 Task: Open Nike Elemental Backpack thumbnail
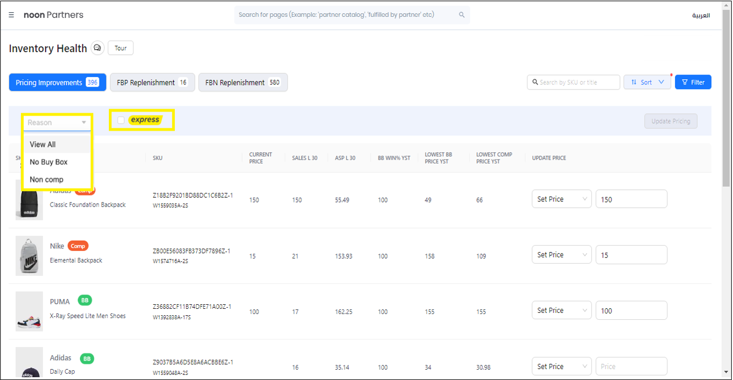[29, 256]
